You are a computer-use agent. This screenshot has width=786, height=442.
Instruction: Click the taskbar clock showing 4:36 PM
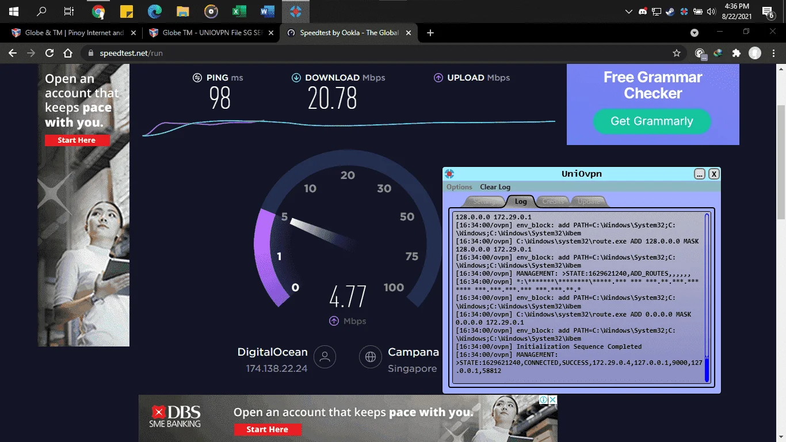point(737,11)
